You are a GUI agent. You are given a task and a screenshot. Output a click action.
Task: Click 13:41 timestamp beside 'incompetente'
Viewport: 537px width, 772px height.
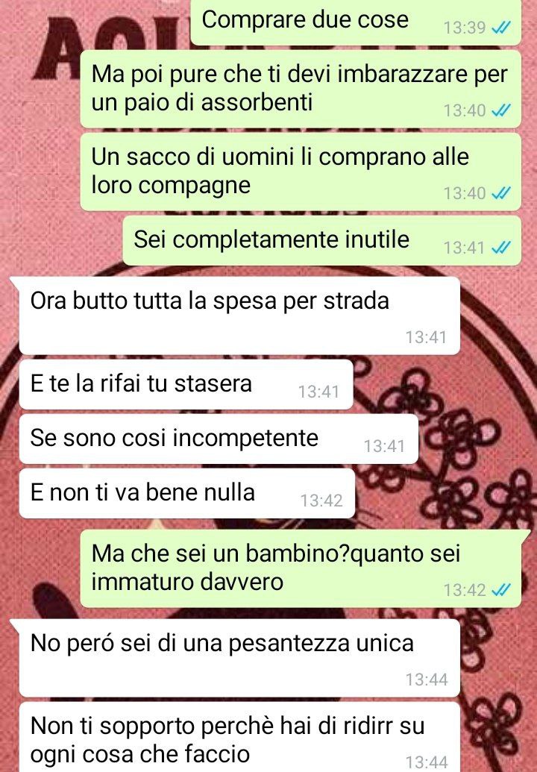pos(384,446)
